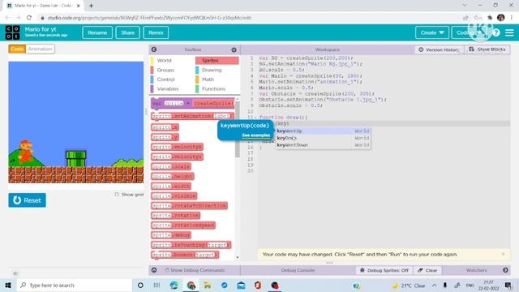Switch to Animation mode
This screenshot has width=519, height=292.
click(x=40, y=49)
